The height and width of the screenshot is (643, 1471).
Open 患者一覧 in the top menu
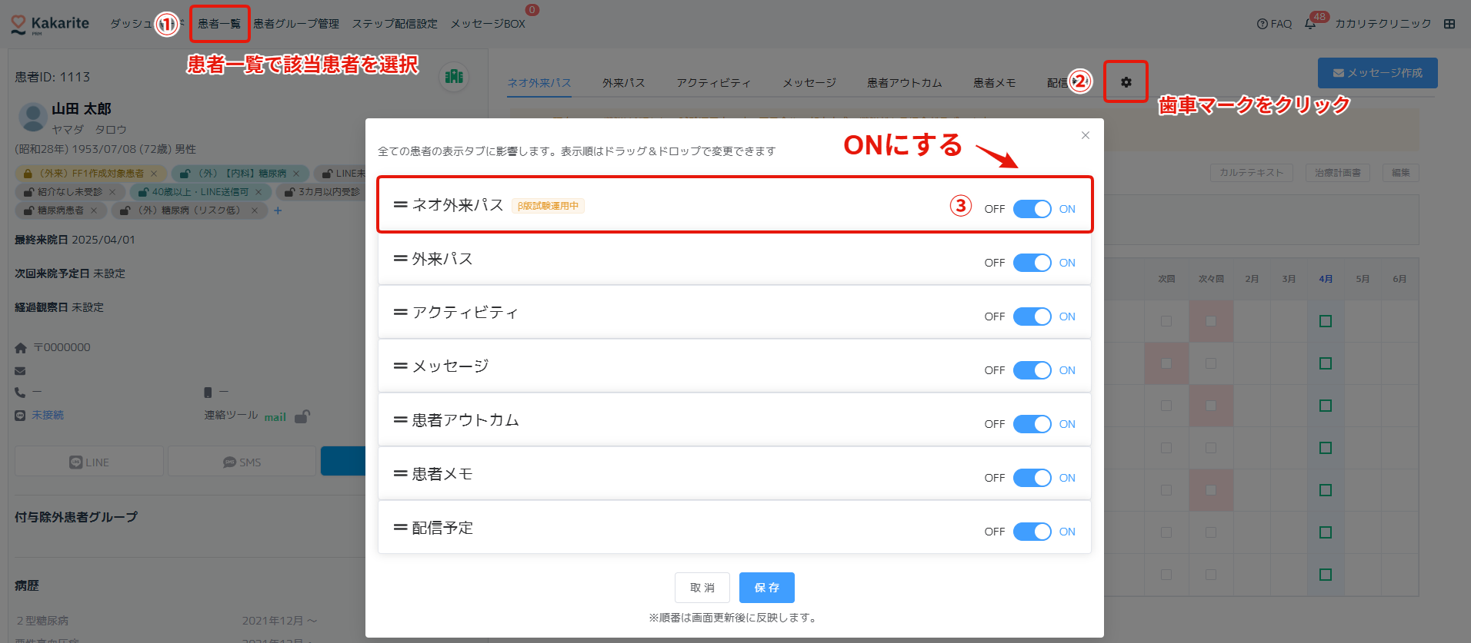219,24
